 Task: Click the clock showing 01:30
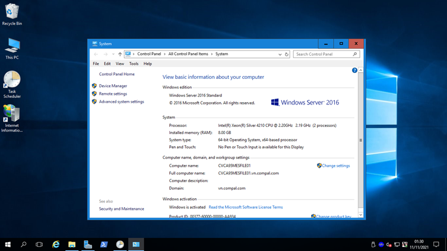pyautogui.click(x=419, y=242)
